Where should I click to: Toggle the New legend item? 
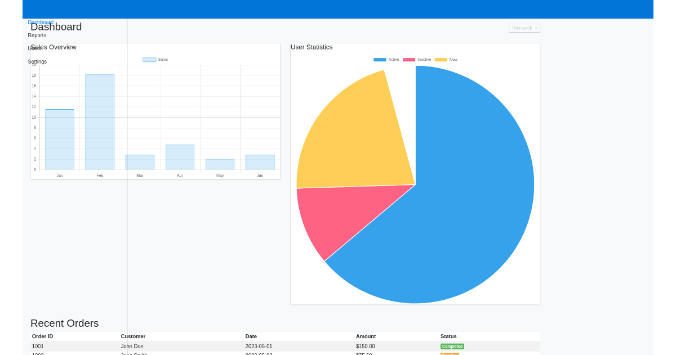coord(450,59)
